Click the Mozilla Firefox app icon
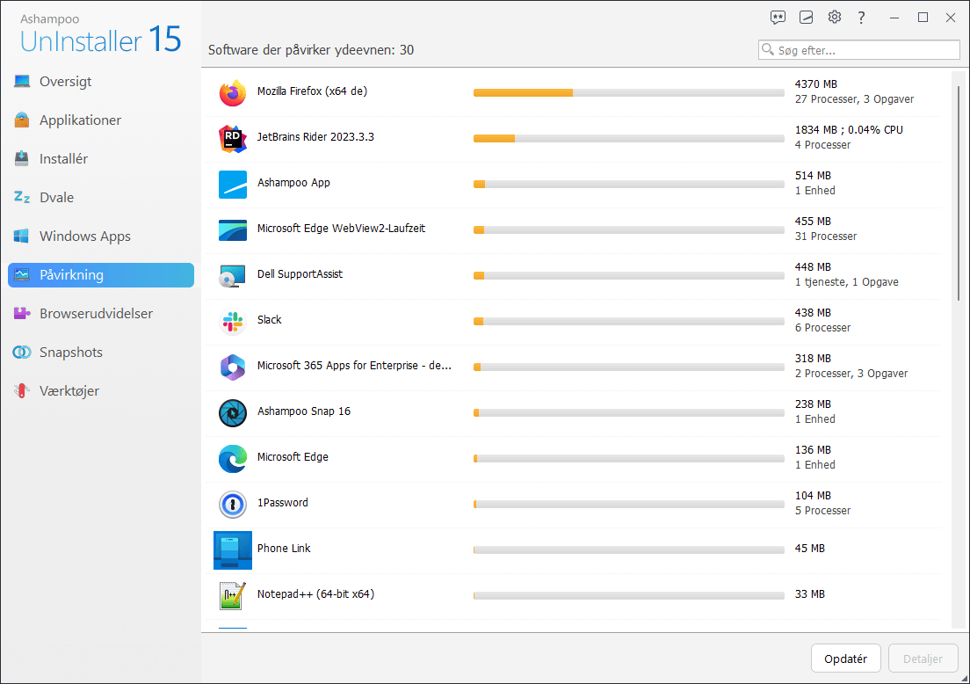The height and width of the screenshot is (684, 970). (x=233, y=93)
